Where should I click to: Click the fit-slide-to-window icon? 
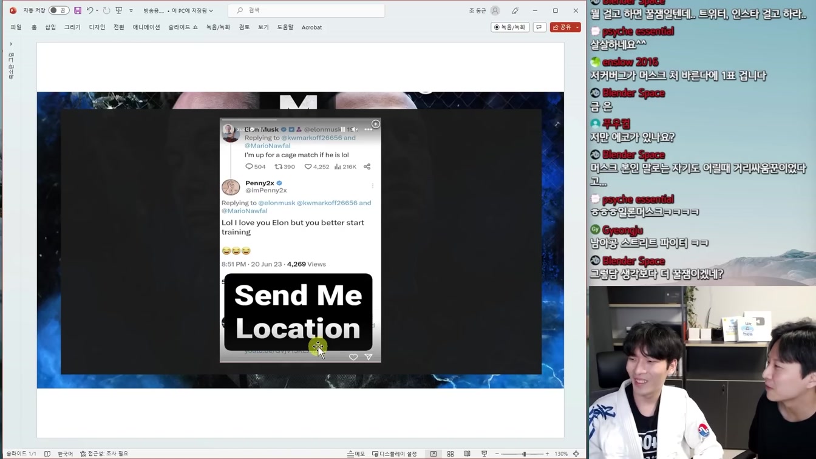coord(576,454)
